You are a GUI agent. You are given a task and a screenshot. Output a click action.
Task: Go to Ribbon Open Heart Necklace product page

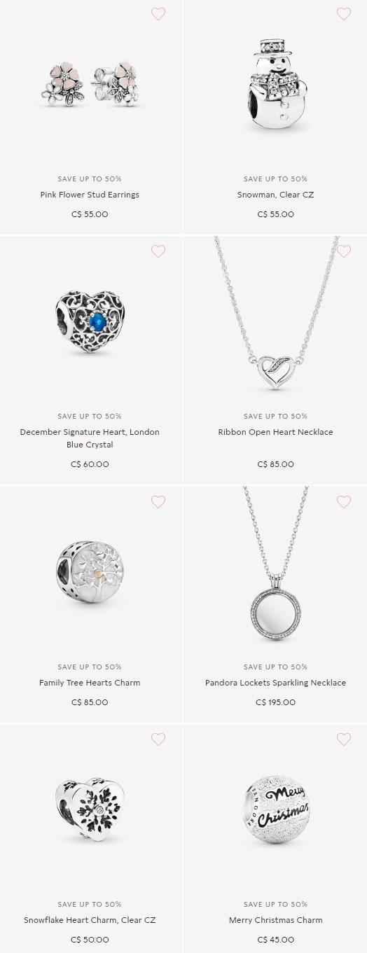275,432
